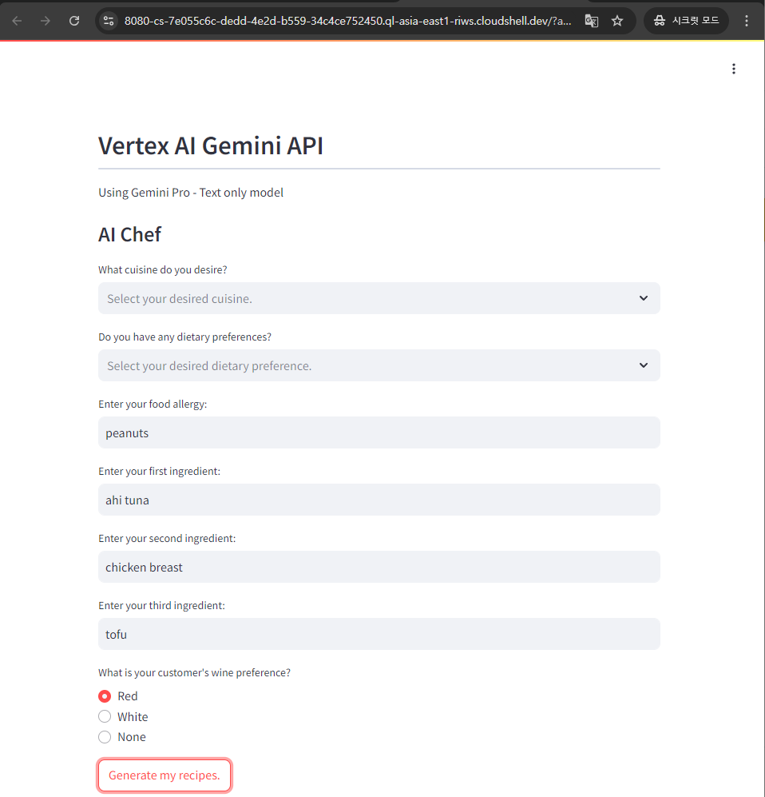Open Chrome's three-dot menu
765x797 pixels.
[746, 21]
